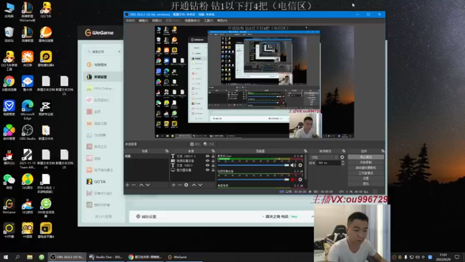Open OBS 场景集合(S) menu
465x262 pixels.
click(x=192, y=20)
